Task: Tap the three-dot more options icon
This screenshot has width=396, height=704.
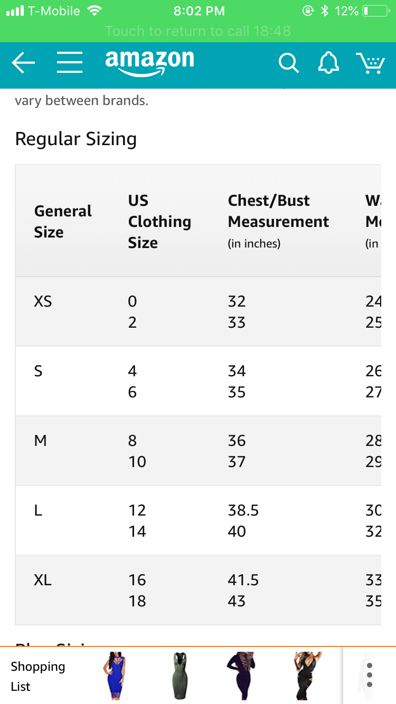Action: point(369,675)
